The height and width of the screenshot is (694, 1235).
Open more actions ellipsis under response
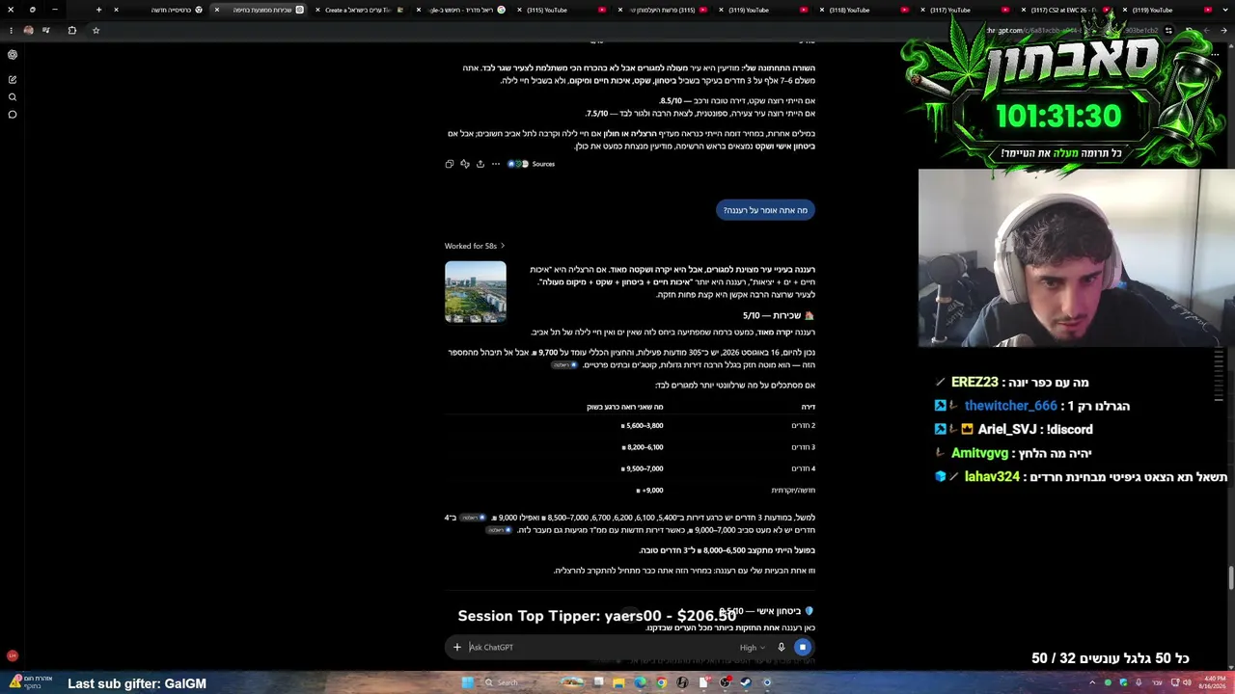pyautogui.click(x=496, y=164)
